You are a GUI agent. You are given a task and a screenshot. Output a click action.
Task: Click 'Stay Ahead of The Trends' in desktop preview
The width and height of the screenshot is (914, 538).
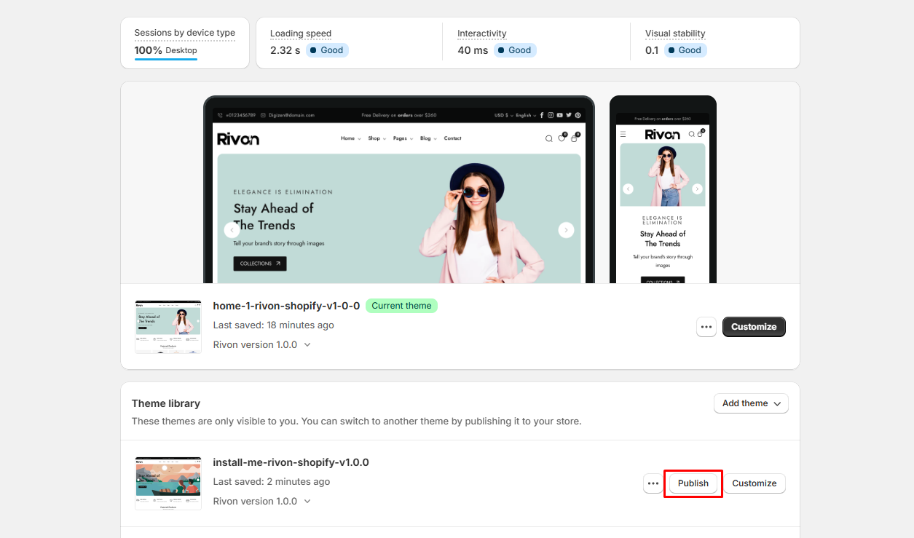tap(274, 217)
